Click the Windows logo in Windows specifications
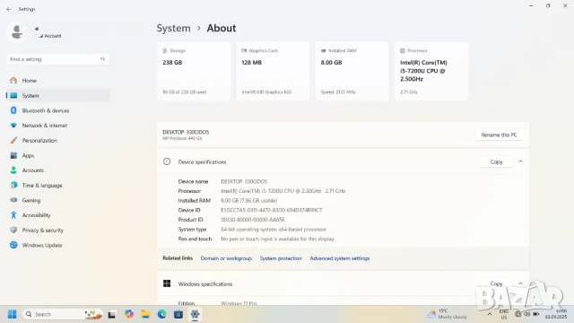 click(x=167, y=284)
